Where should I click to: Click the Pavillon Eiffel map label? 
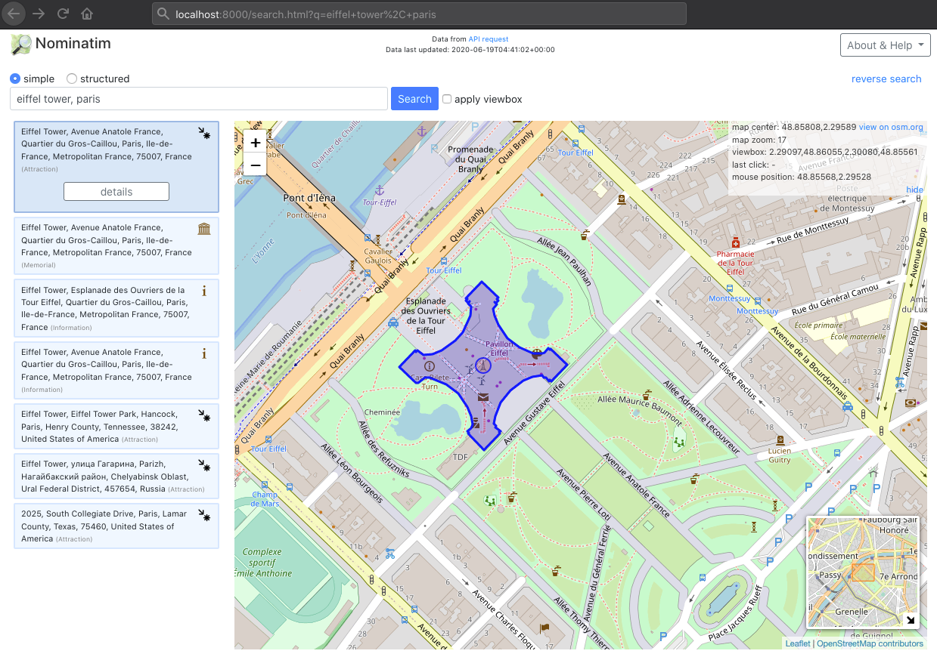click(499, 348)
